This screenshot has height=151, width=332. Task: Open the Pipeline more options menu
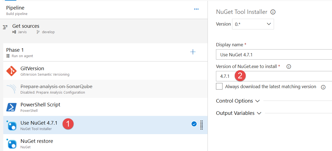tap(196, 9)
